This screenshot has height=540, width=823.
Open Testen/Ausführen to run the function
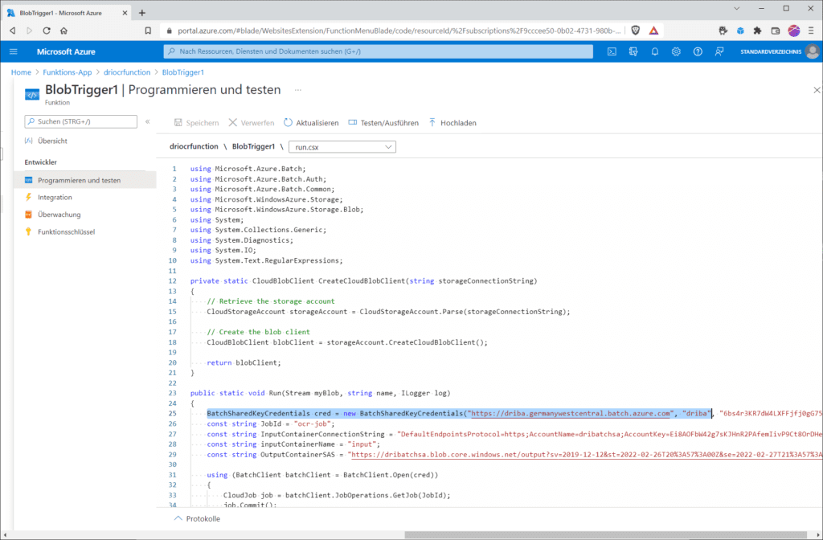[x=383, y=123]
